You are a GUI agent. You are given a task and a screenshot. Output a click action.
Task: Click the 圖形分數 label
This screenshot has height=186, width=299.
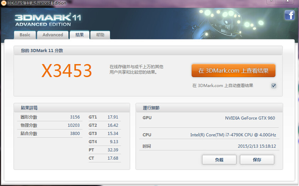click(29, 117)
